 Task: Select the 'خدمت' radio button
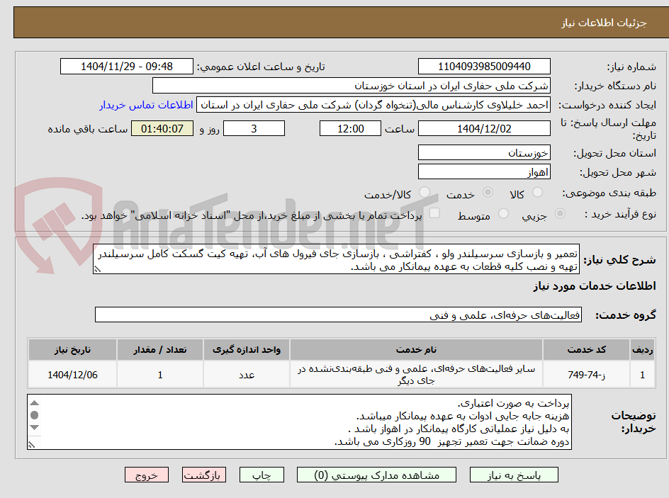point(488,193)
